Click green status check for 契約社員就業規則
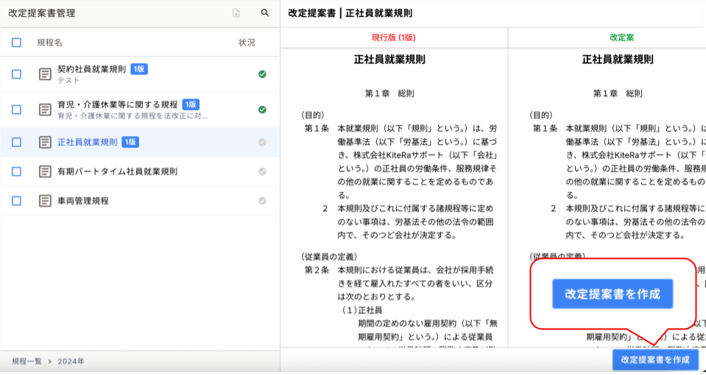 pyautogui.click(x=262, y=74)
